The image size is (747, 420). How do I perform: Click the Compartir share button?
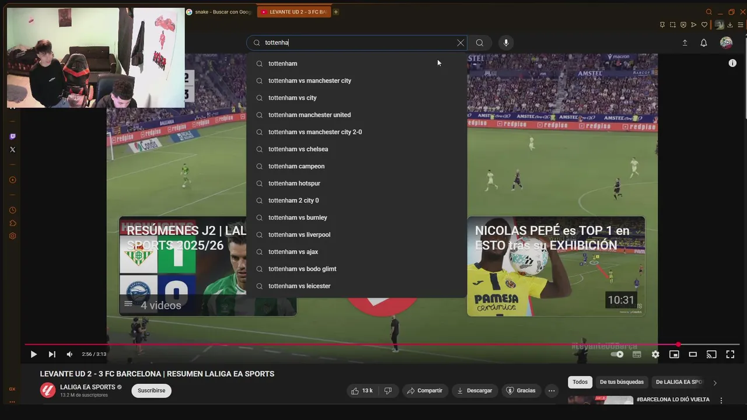(424, 391)
